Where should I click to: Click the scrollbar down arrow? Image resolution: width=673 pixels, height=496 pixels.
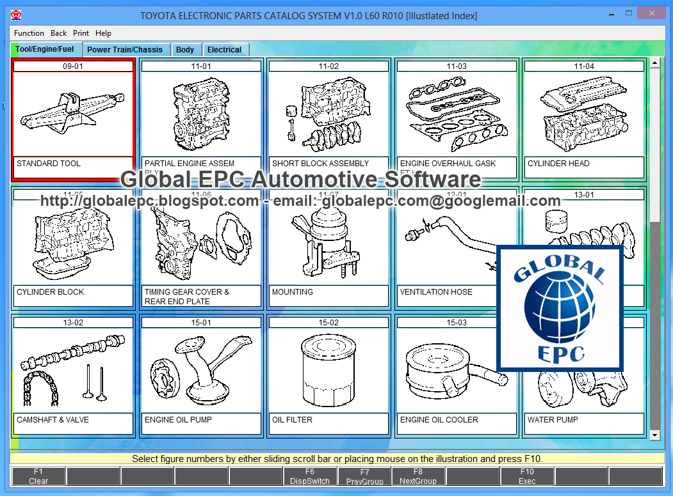[x=654, y=435]
